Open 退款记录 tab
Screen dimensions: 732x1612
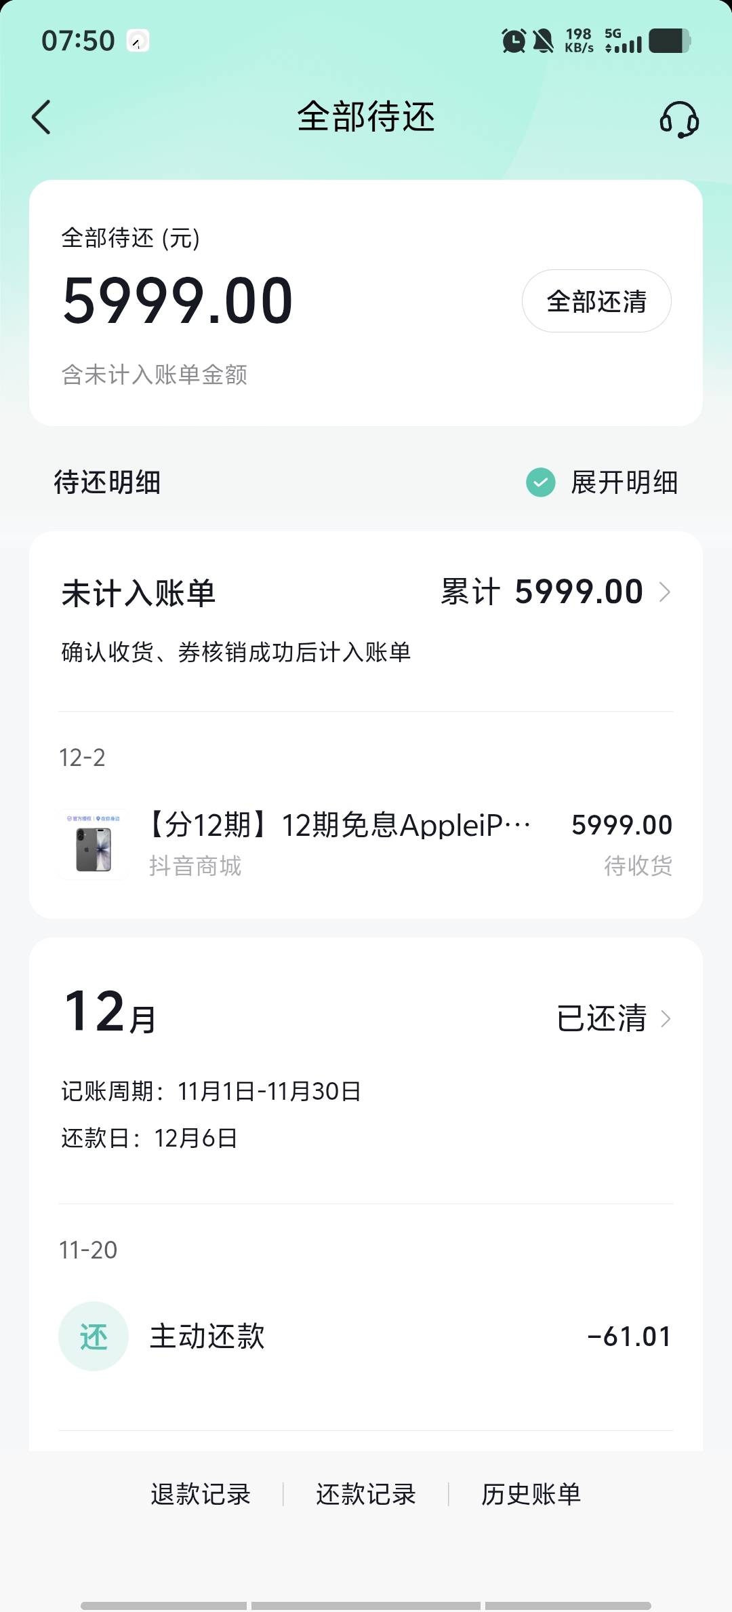coord(201,1494)
